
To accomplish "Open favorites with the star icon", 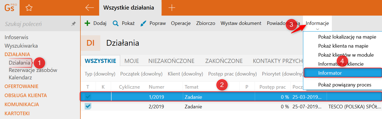I will click(x=29, y=8).
